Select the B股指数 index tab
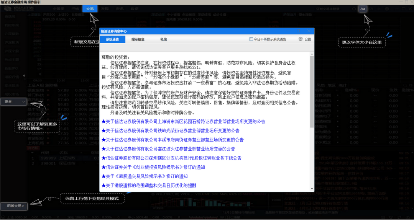This screenshot has width=414, height=220. [x=78, y=15]
